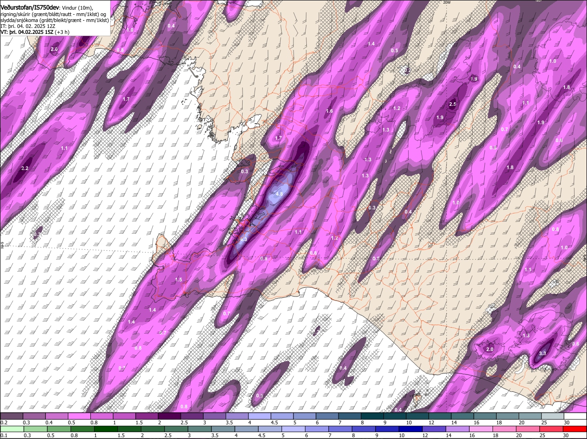The image size is (587, 439).
Task: Click the 1.6 precipitation value on the map
Action: point(329,111)
